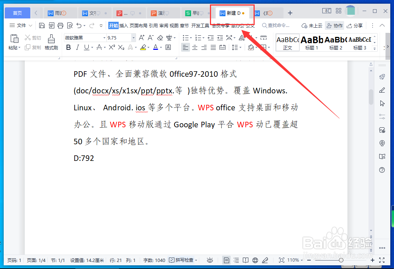Click the 协作 collaborate button

tap(334, 25)
